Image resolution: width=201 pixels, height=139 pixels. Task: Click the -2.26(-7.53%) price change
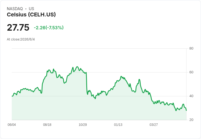(x=49, y=28)
